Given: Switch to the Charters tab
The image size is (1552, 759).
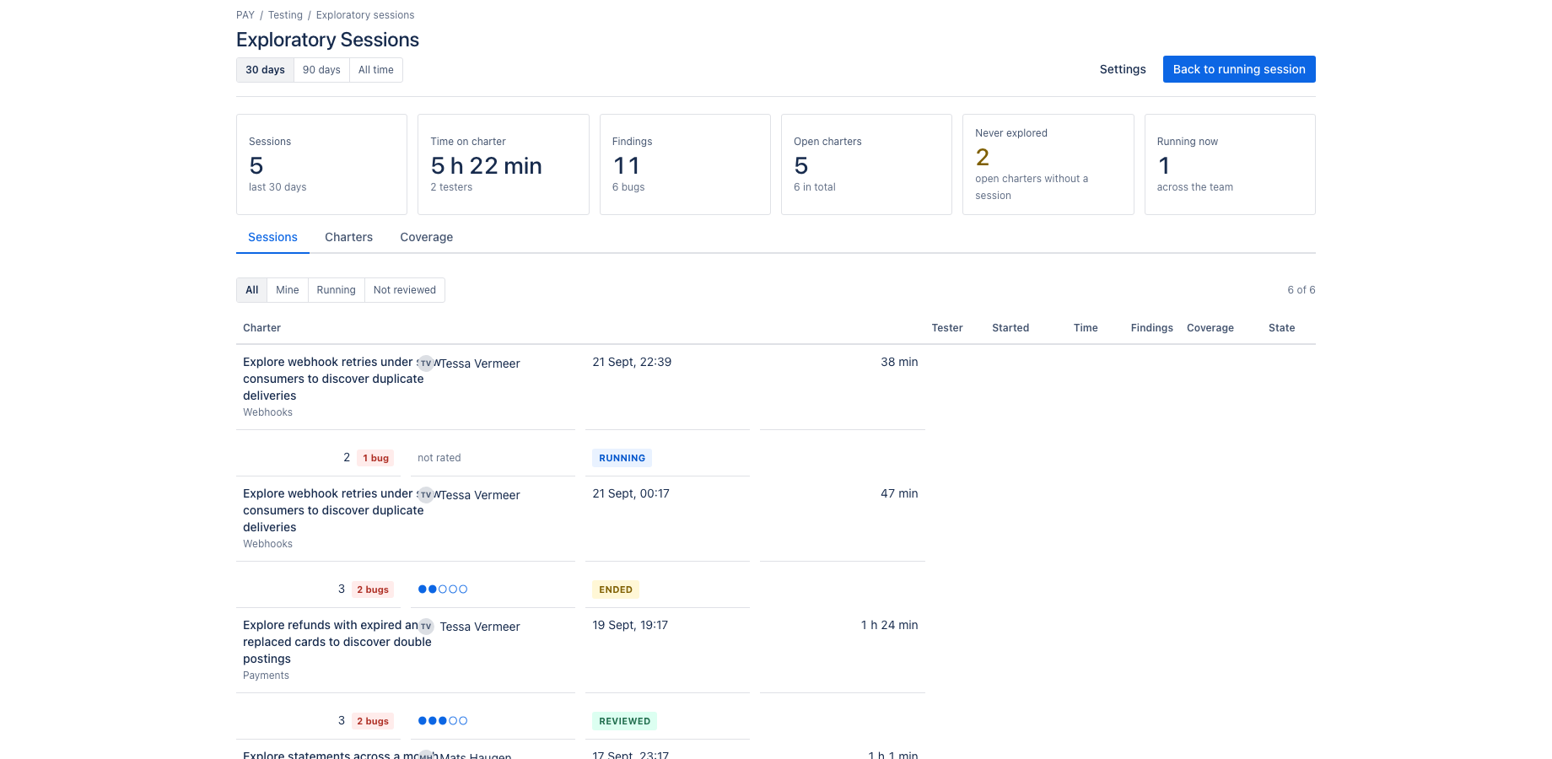Looking at the screenshot, I should (x=348, y=237).
